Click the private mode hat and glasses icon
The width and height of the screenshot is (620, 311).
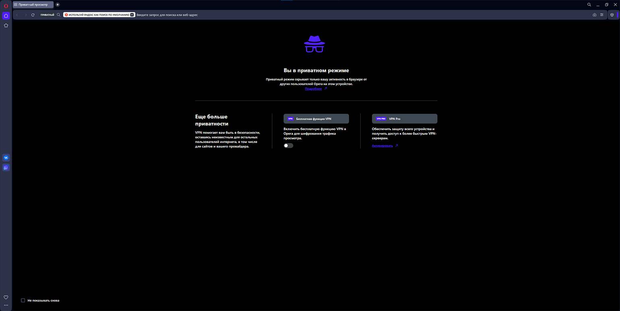[314, 44]
